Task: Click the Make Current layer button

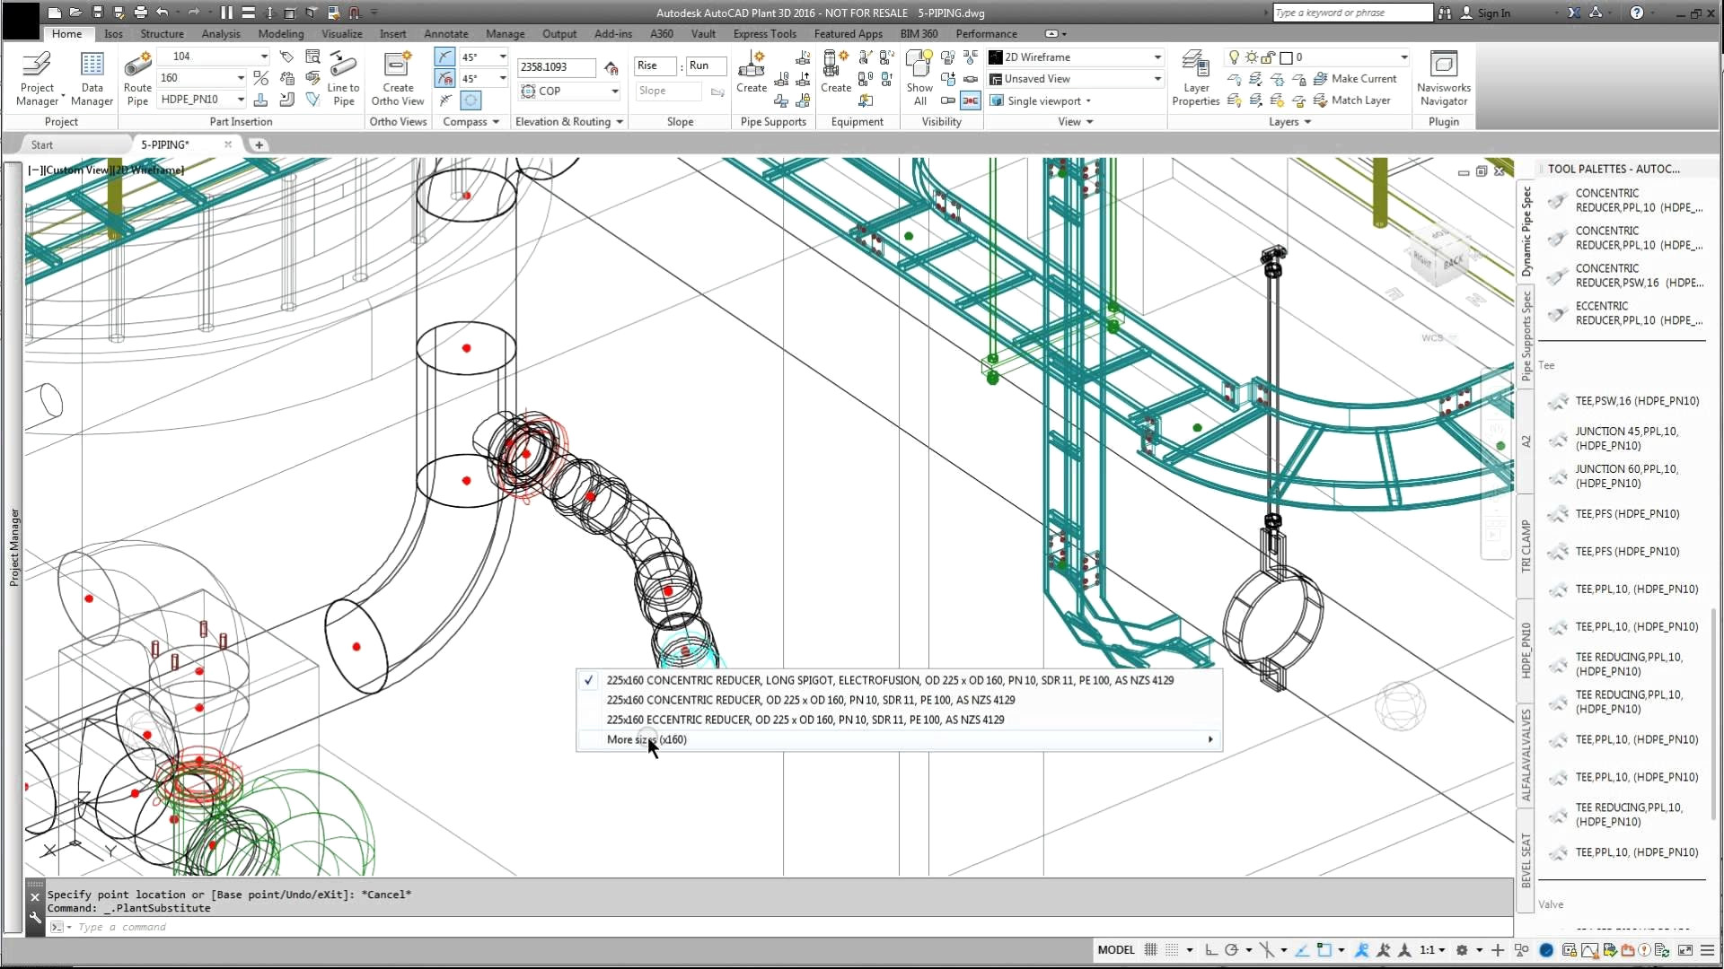Action: click(x=1355, y=79)
